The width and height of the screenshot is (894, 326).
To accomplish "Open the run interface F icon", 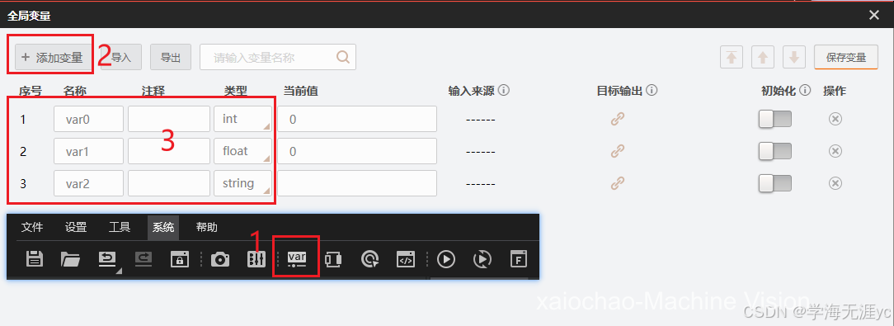I will [518, 259].
